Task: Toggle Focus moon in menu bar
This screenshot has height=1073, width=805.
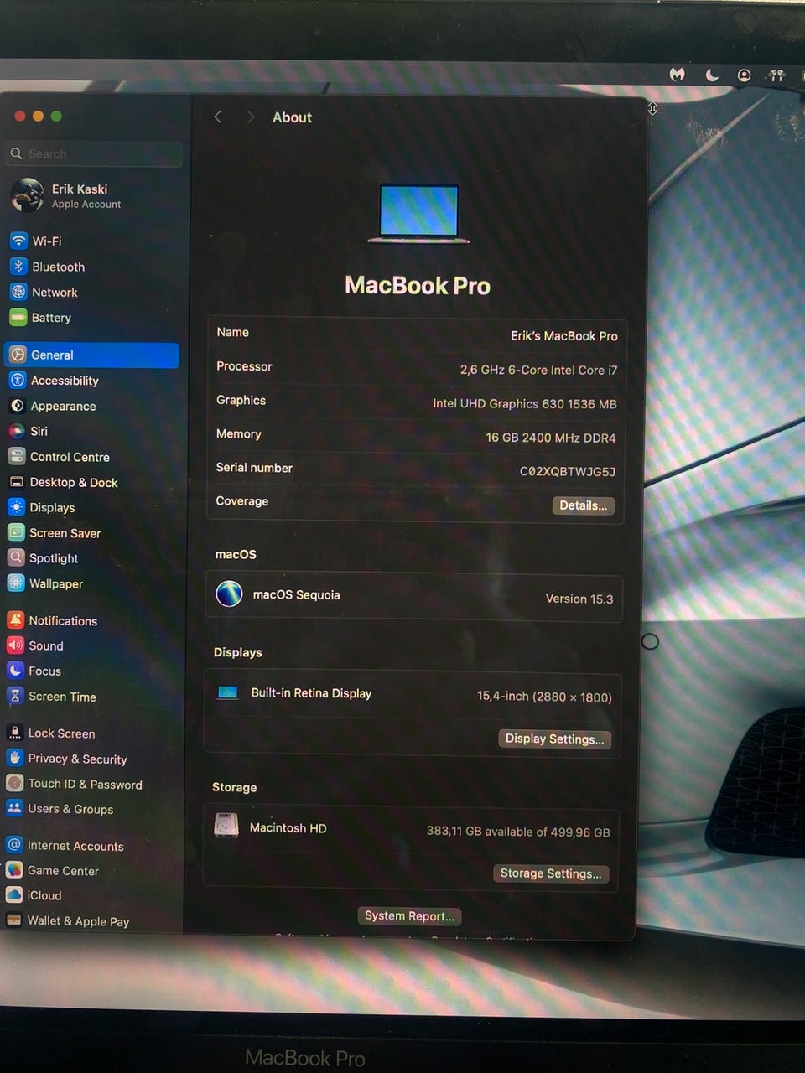Action: [712, 75]
